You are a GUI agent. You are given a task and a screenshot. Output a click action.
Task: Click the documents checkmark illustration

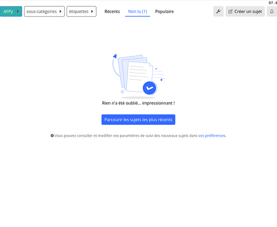pyautogui.click(x=138, y=76)
